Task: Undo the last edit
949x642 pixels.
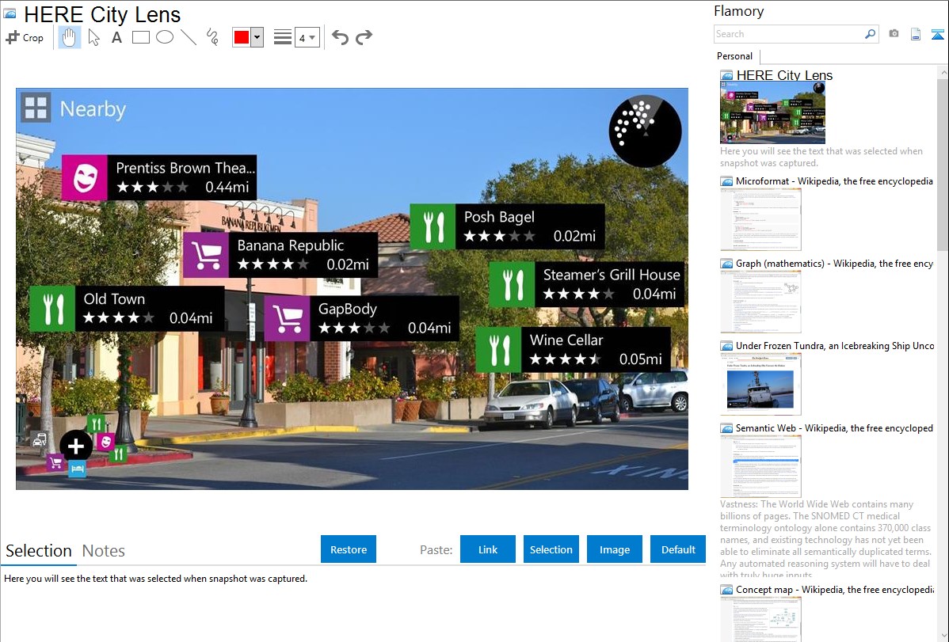Action: click(x=340, y=37)
